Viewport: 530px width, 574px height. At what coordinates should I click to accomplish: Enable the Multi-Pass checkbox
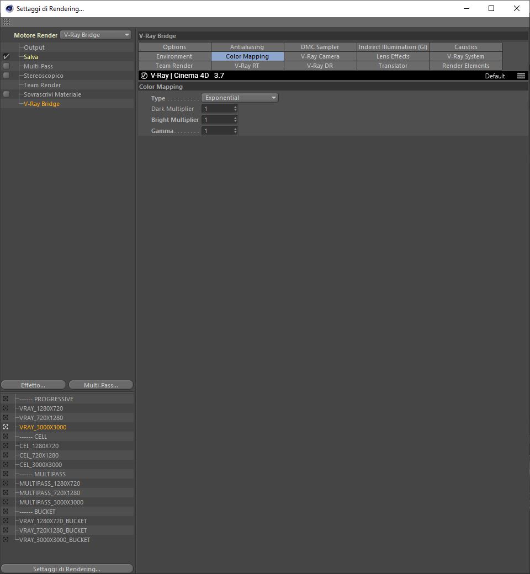coord(6,66)
